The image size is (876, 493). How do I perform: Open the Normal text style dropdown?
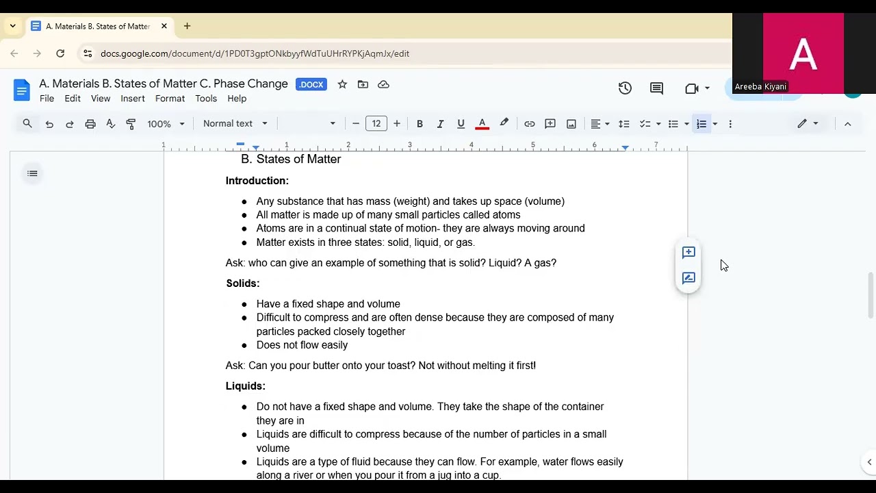(x=236, y=124)
